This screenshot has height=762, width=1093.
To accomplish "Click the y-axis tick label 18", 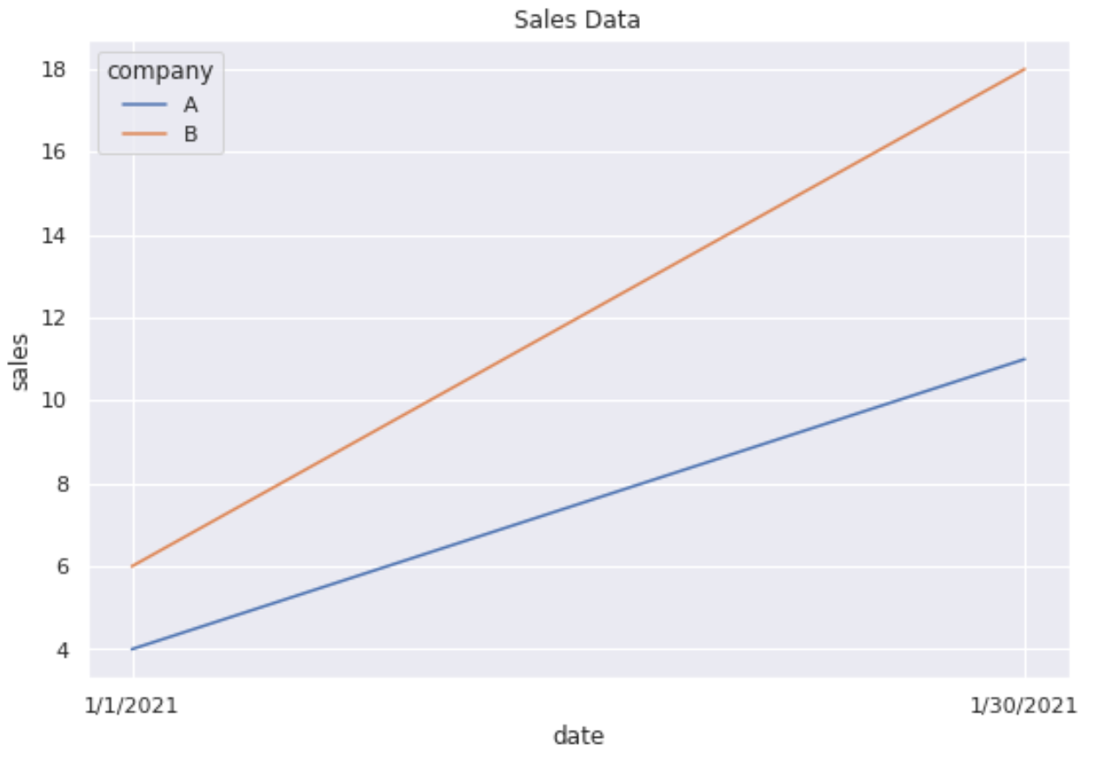I will 55,70.
